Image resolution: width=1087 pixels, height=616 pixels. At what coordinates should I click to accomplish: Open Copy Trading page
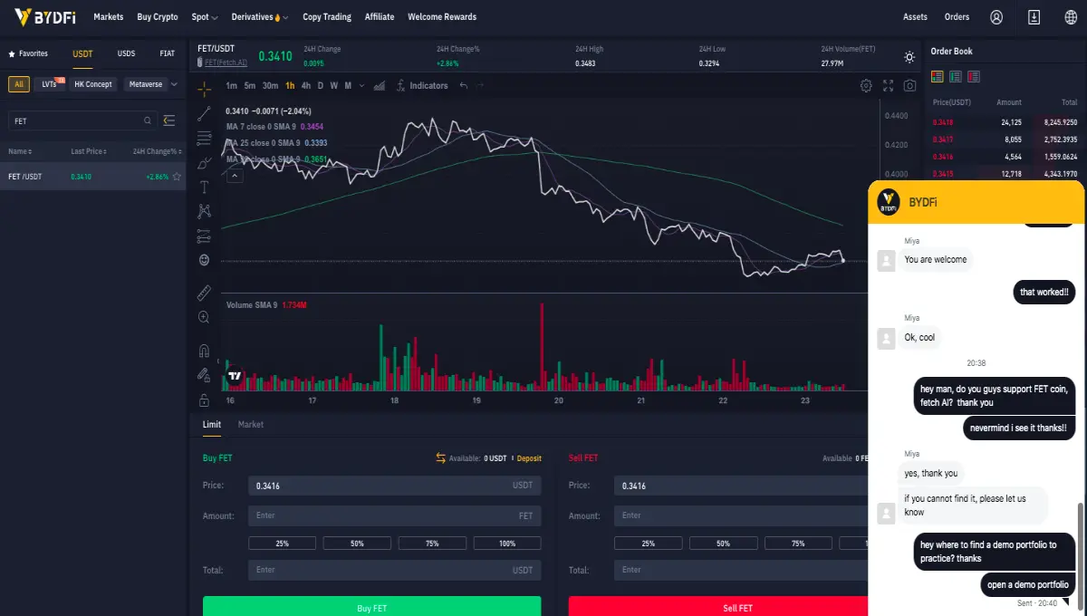pyautogui.click(x=327, y=17)
